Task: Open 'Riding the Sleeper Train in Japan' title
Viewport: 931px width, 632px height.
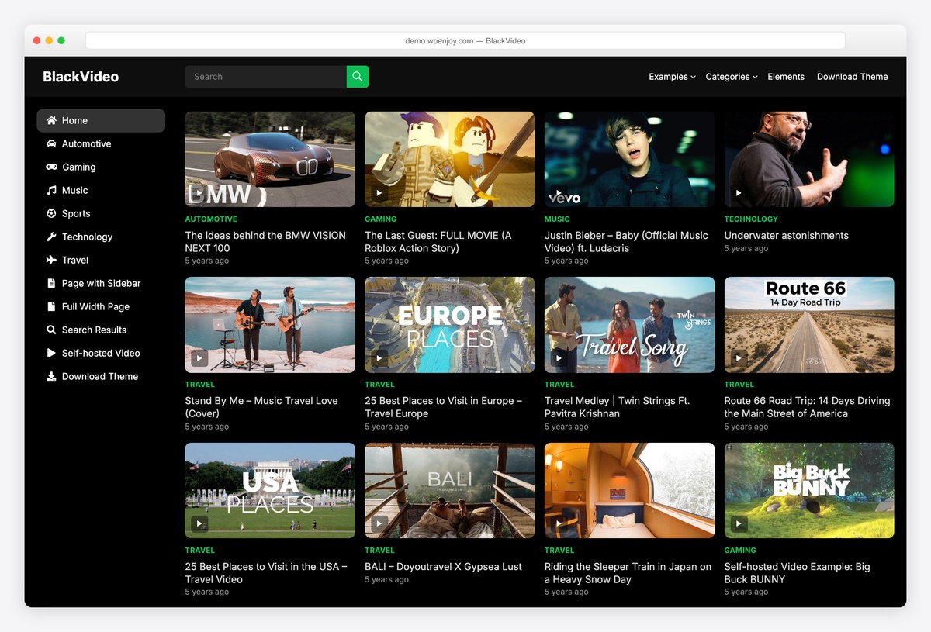Action: (x=628, y=573)
